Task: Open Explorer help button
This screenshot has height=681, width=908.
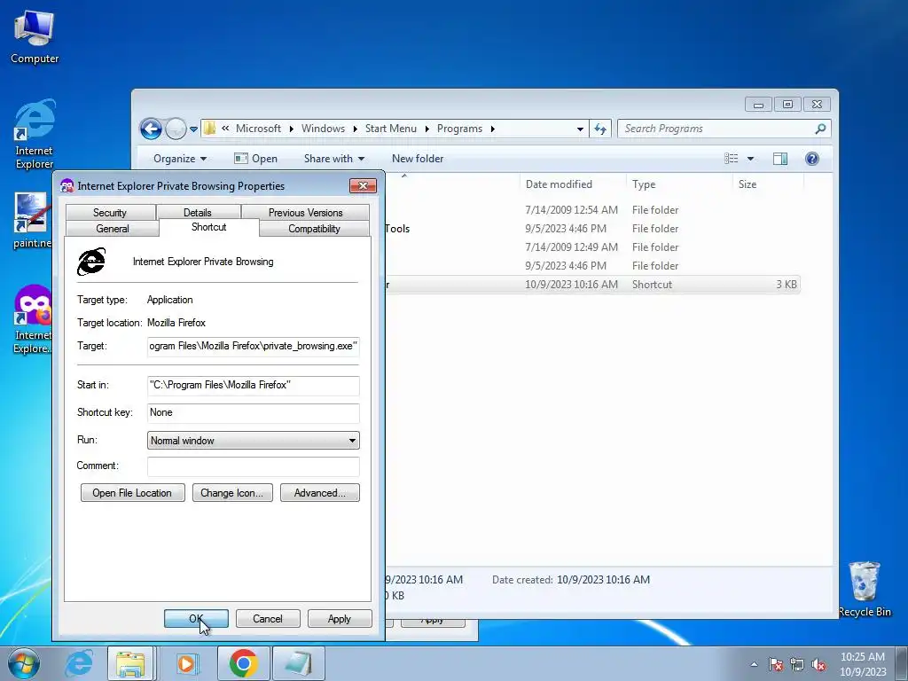Action: 812,159
